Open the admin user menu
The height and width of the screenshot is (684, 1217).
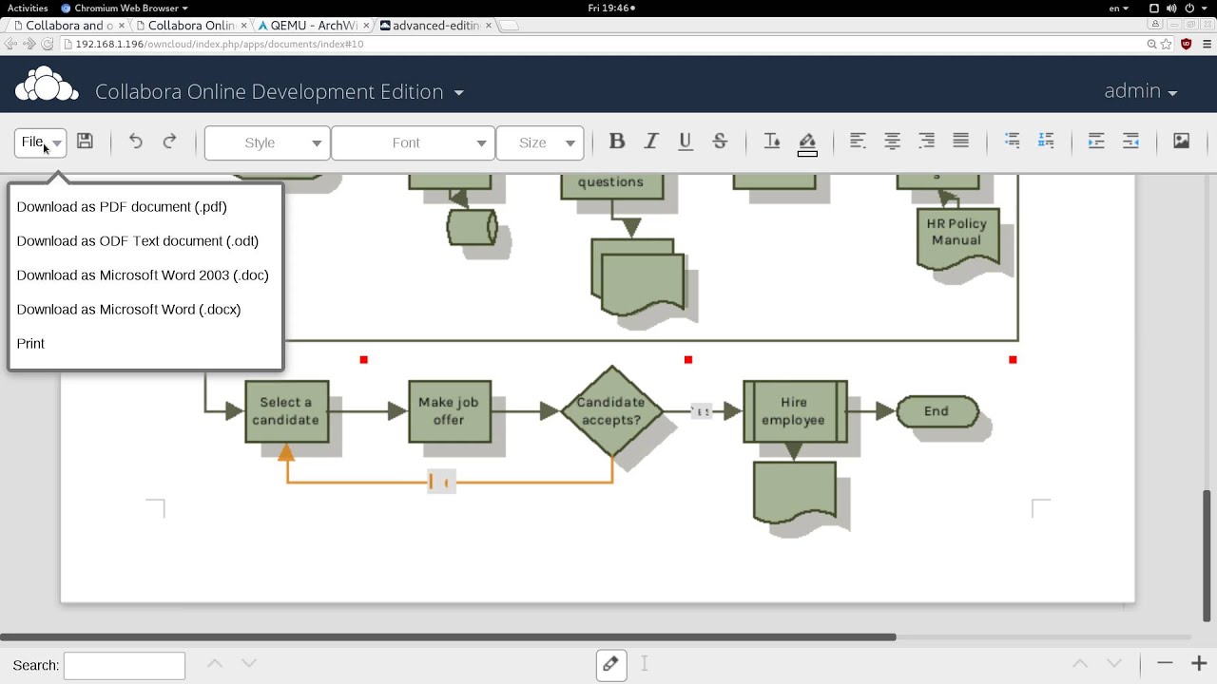(1141, 91)
